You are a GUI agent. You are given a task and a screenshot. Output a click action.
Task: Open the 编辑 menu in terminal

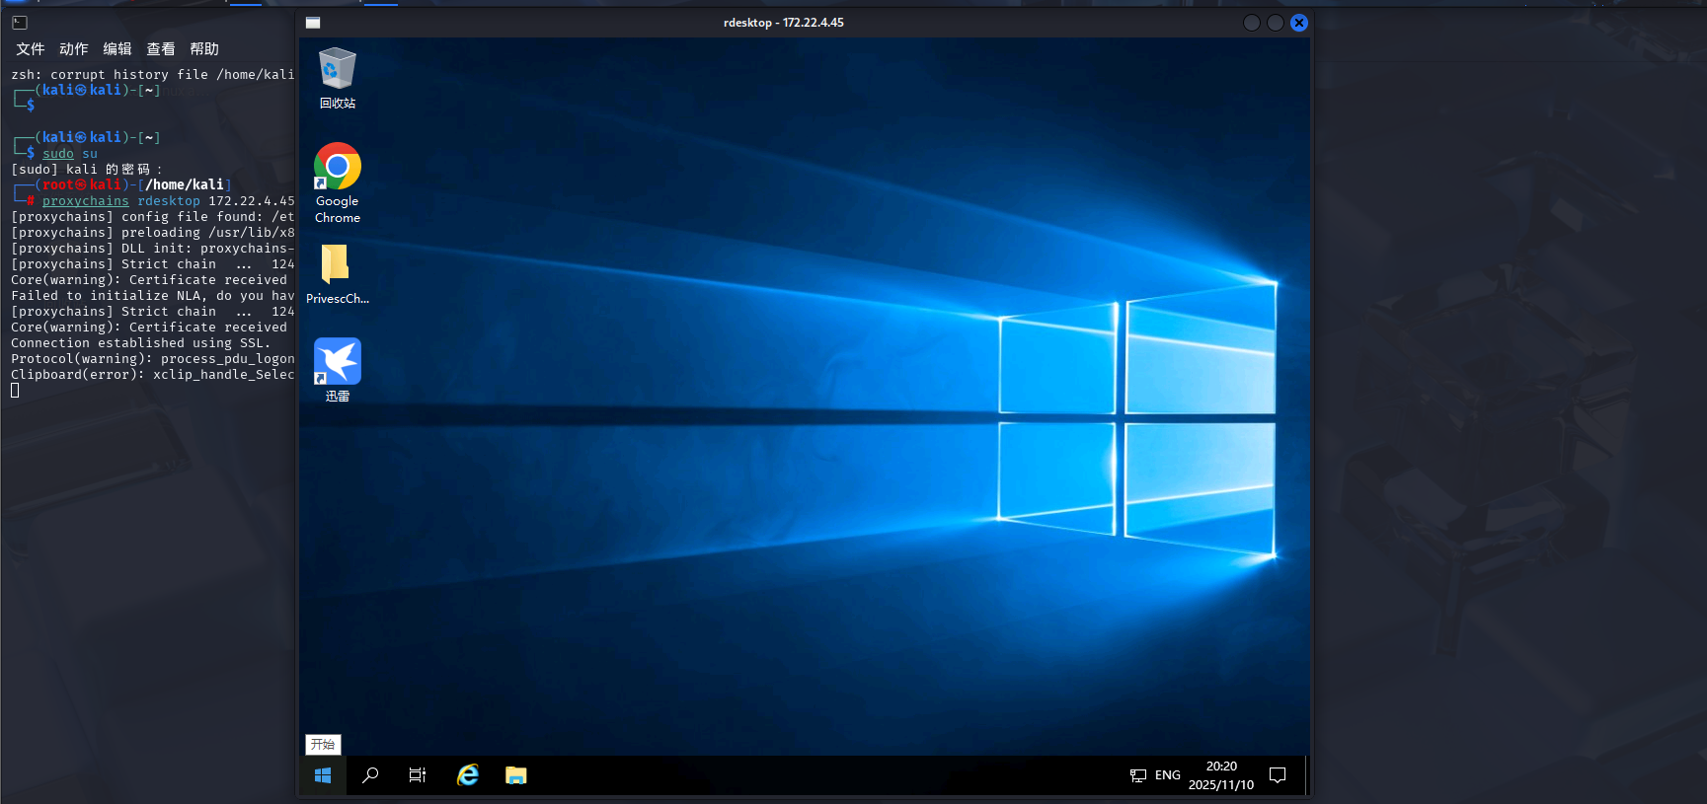pos(117,49)
